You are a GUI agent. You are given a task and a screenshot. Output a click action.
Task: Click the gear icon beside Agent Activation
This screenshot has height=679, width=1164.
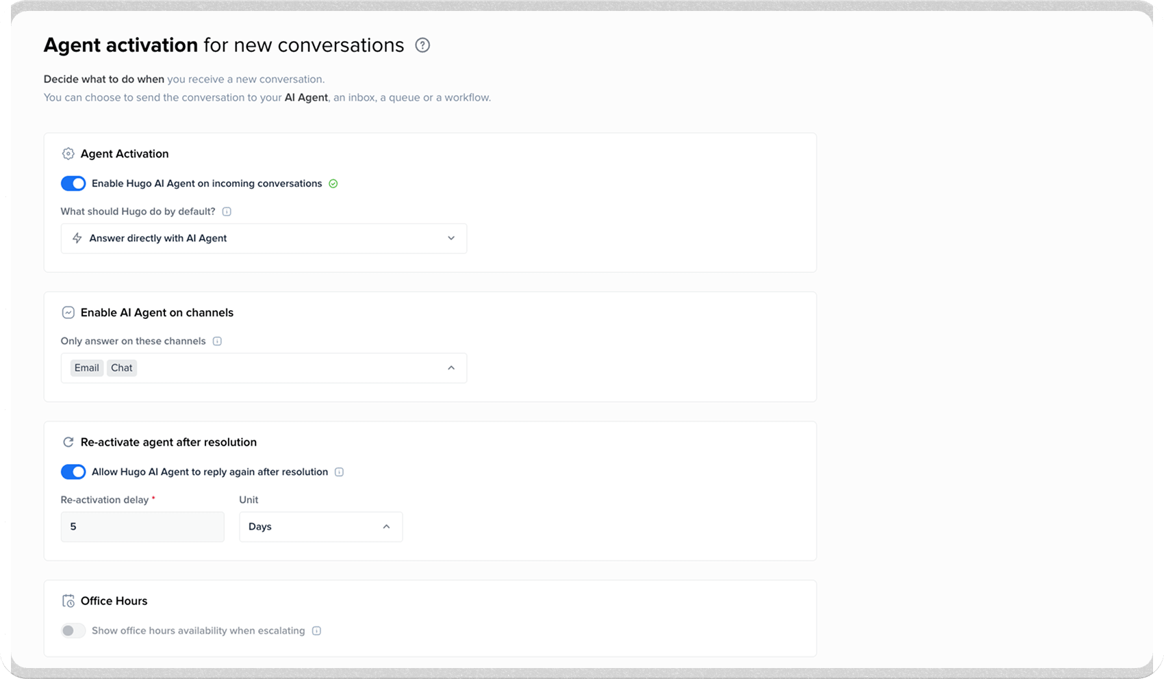(68, 153)
